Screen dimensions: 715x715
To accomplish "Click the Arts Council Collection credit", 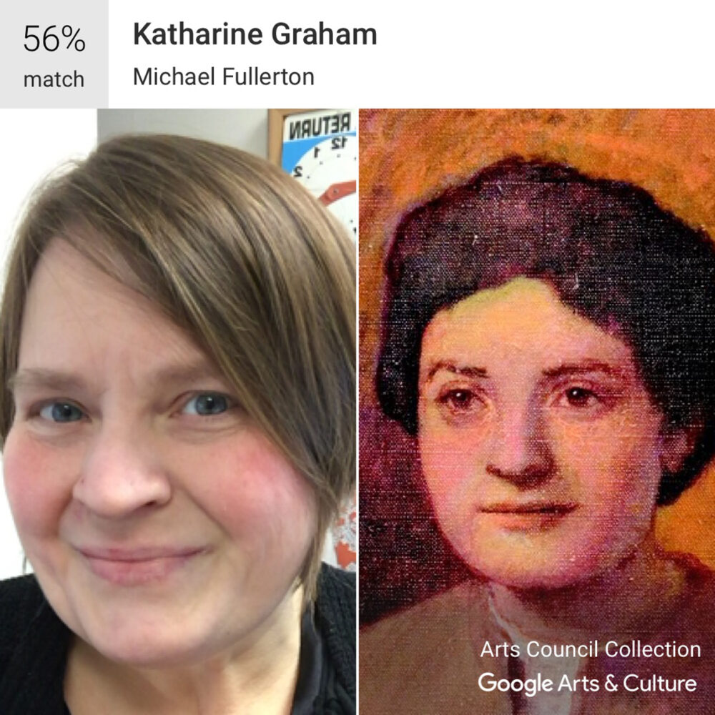I will 591,649.
